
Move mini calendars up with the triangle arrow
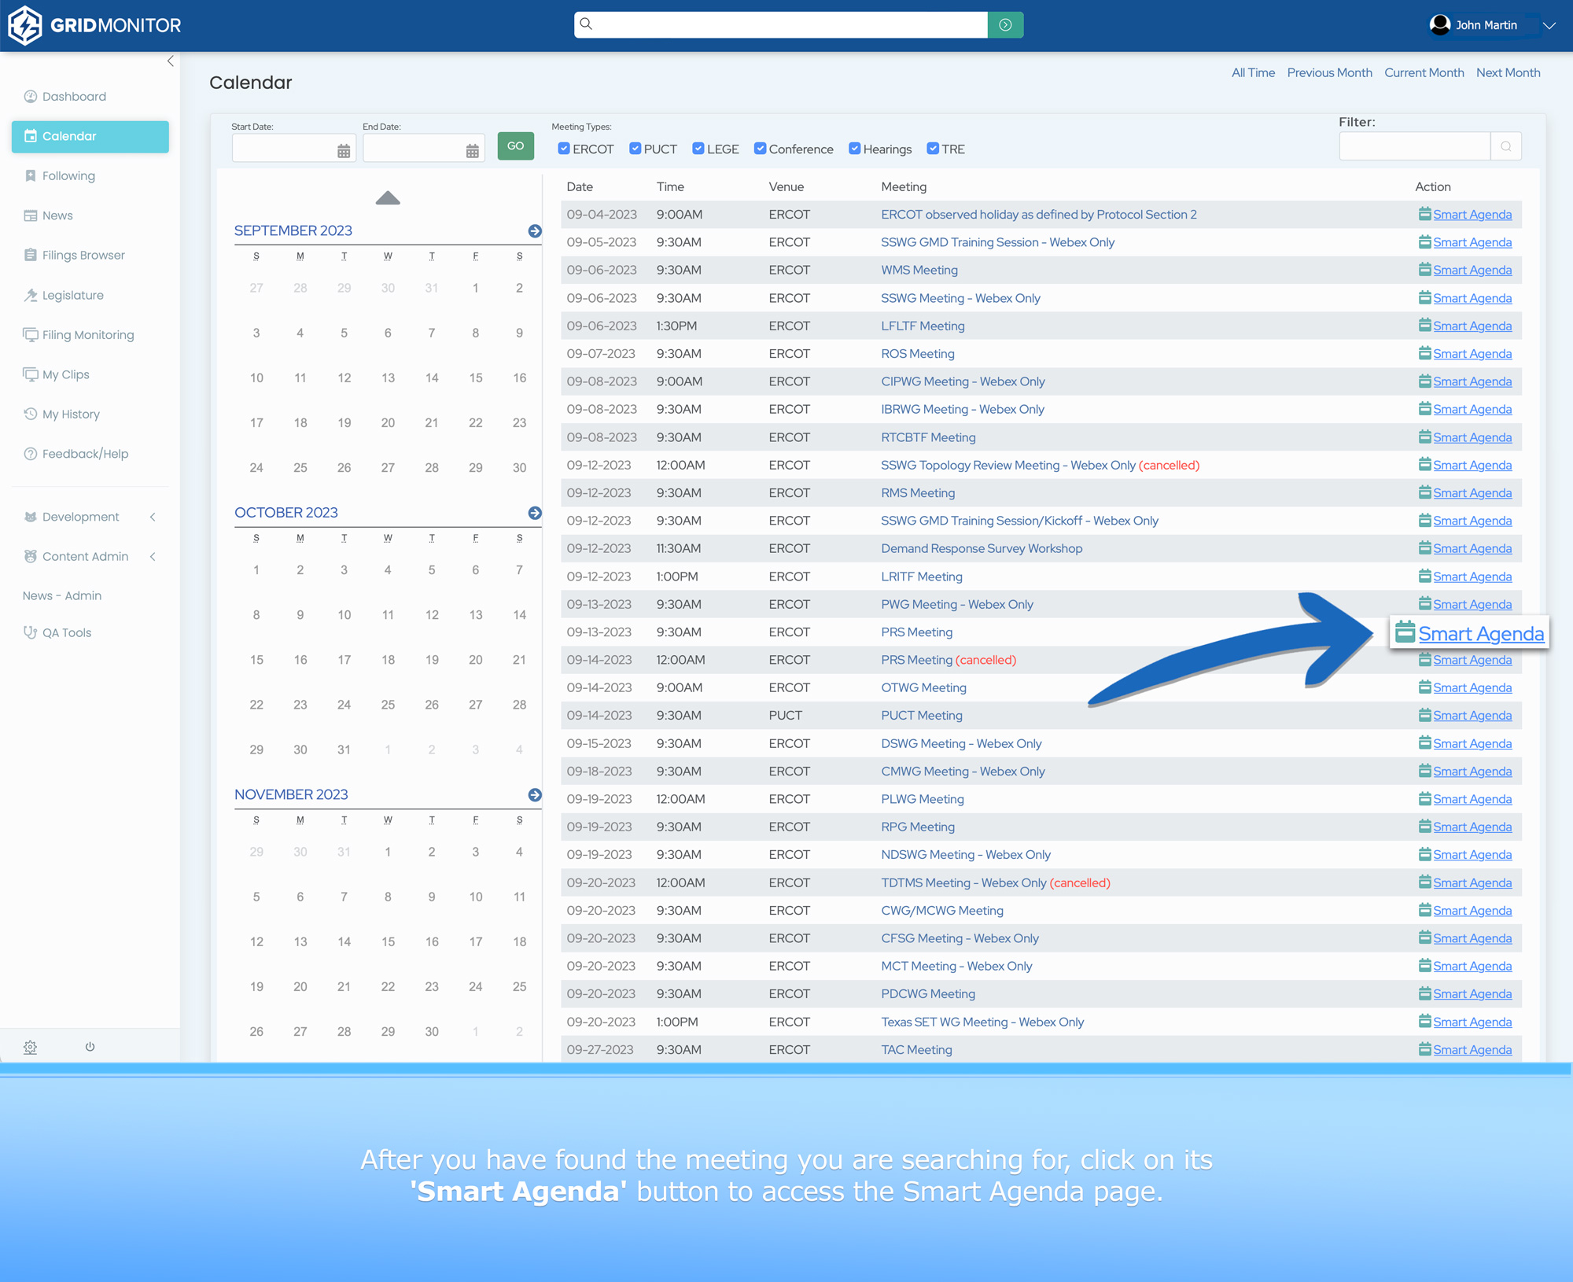tap(388, 198)
